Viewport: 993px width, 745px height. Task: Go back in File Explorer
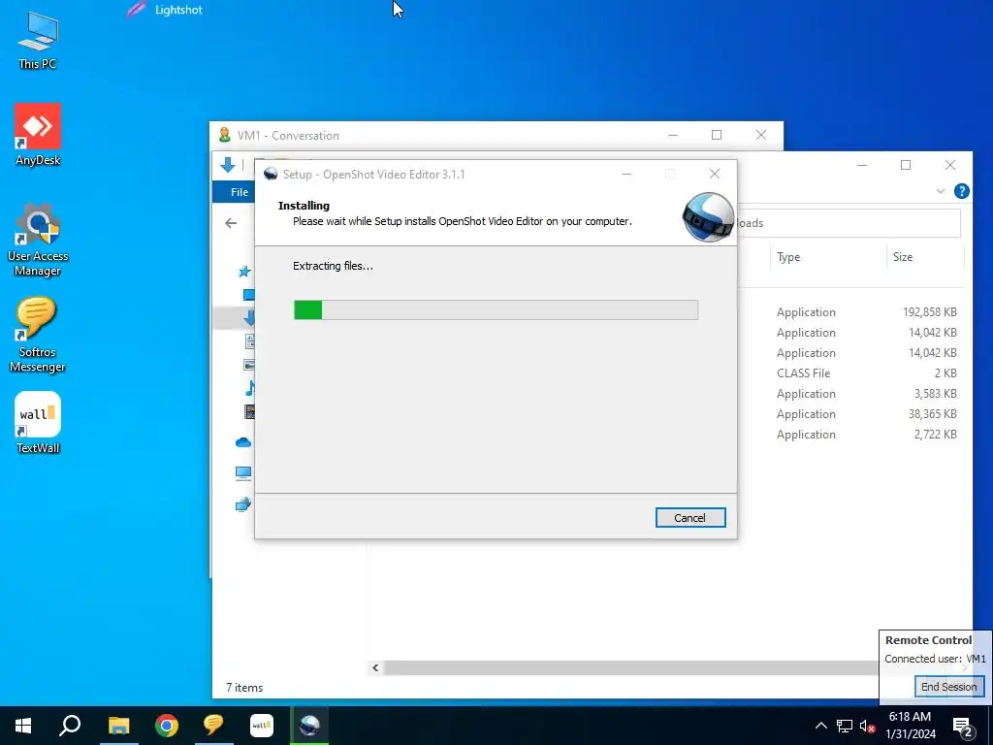(x=231, y=223)
